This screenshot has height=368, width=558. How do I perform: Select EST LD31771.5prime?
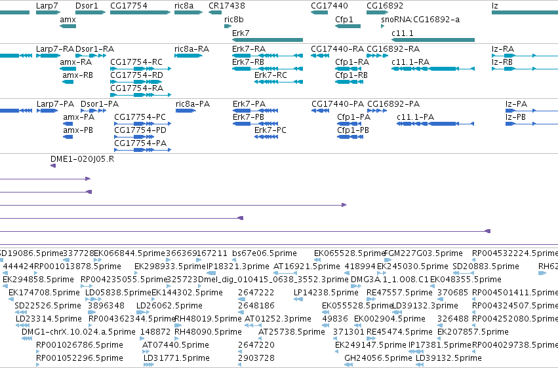(149, 365)
